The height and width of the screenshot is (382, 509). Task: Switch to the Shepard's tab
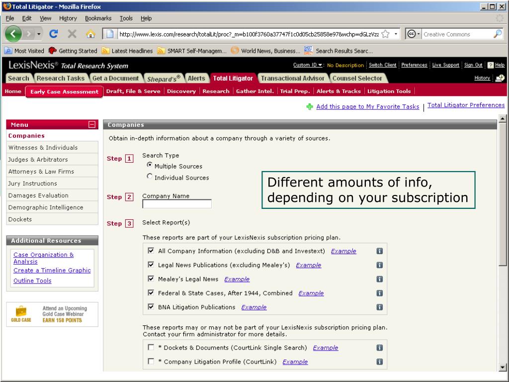tap(164, 78)
